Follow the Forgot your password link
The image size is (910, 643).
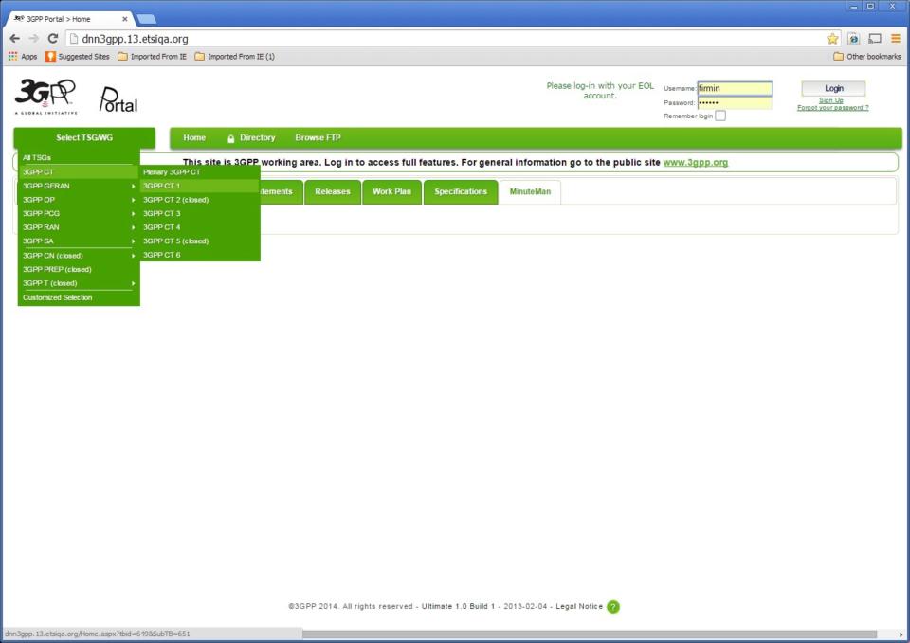832,108
